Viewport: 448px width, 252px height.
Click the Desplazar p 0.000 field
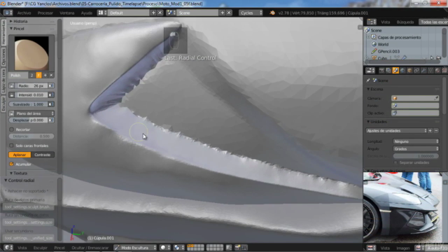tap(28, 120)
